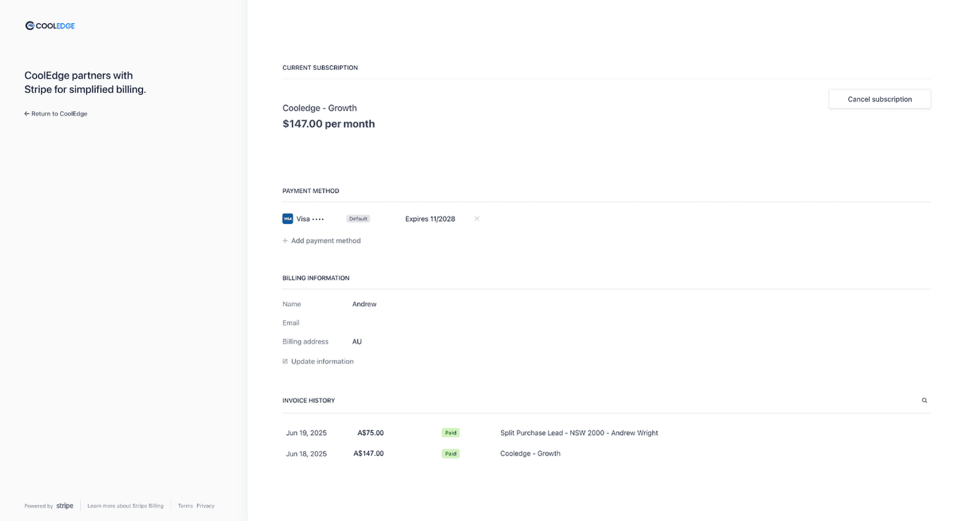
Task: Click the Return to CoolEdge link
Action: click(x=59, y=114)
